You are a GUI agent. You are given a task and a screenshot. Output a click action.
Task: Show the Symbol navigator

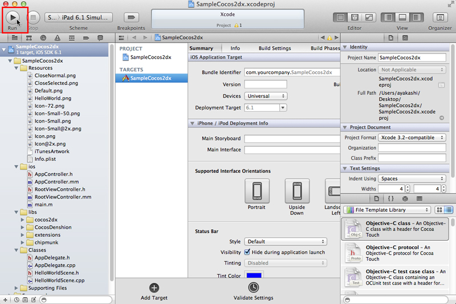tap(29, 38)
